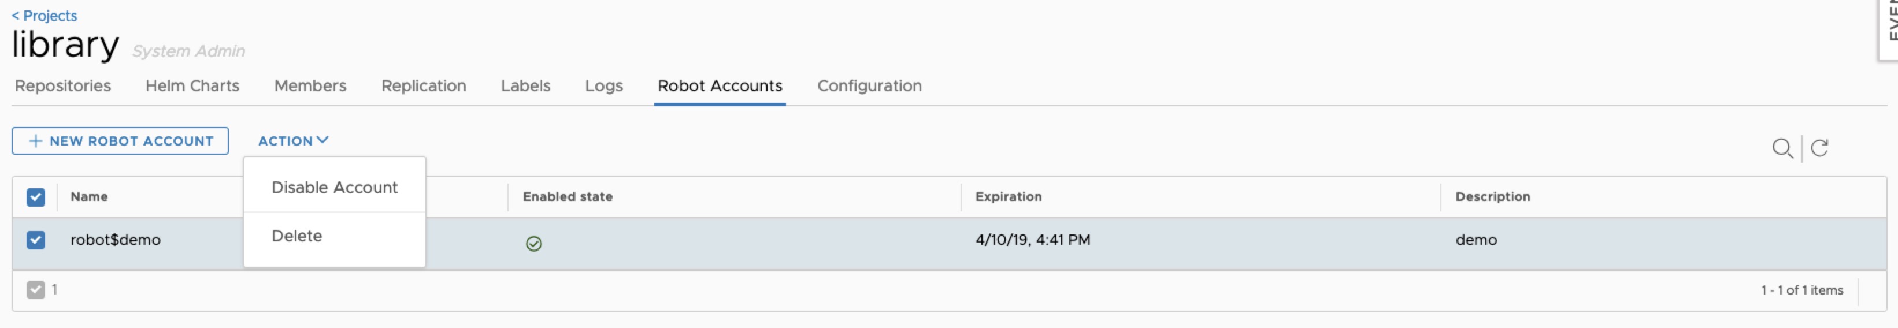Open the Configuration tab
1898x328 pixels.
(869, 86)
